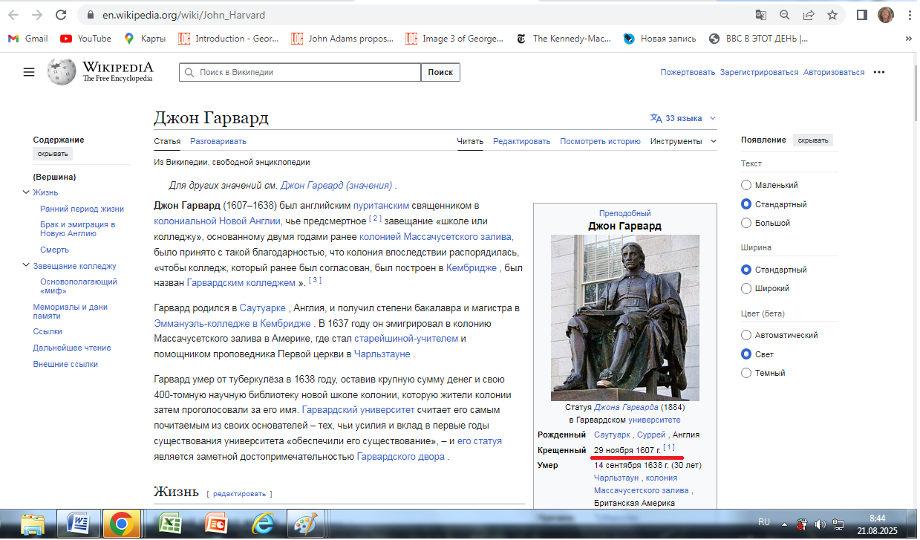Click the Авторизоваться link
Image resolution: width=920 pixels, height=540 pixels.
(834, 72)
